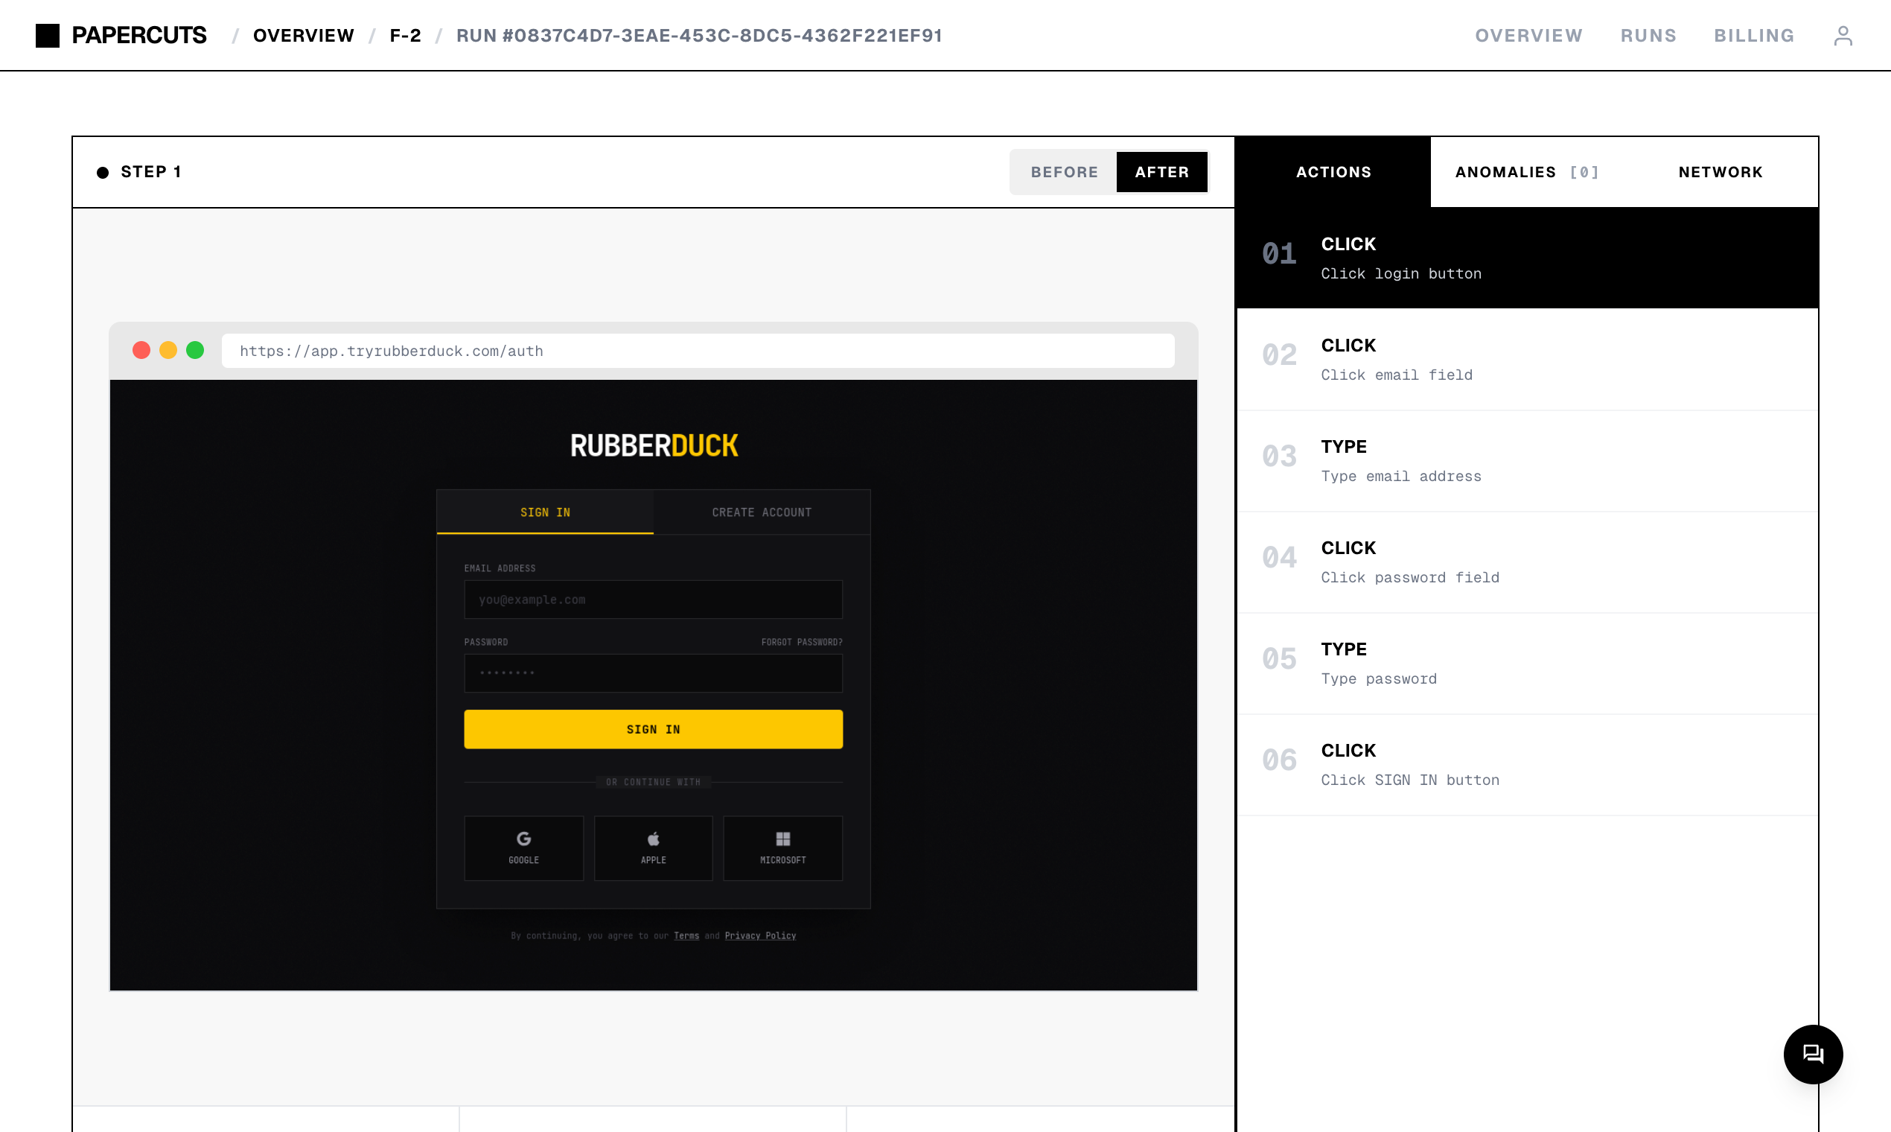Open the Network tab
Viewport: 1891px width, 1132px height.
[x=1721, y=172]
